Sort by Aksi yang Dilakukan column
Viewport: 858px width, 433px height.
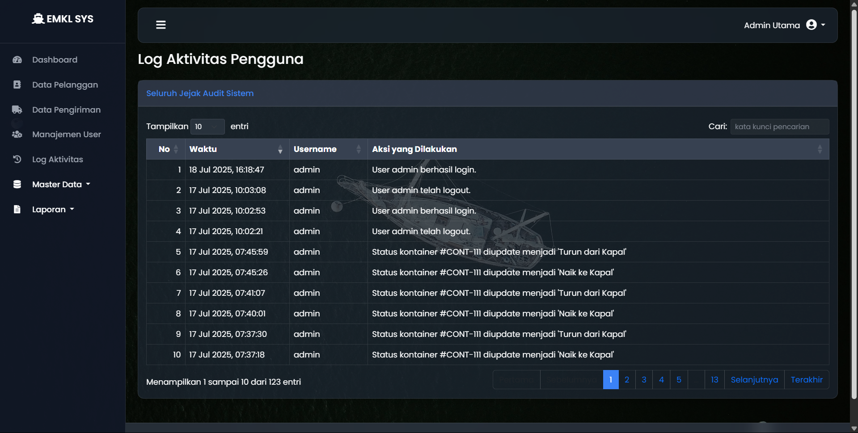point(597,149)
